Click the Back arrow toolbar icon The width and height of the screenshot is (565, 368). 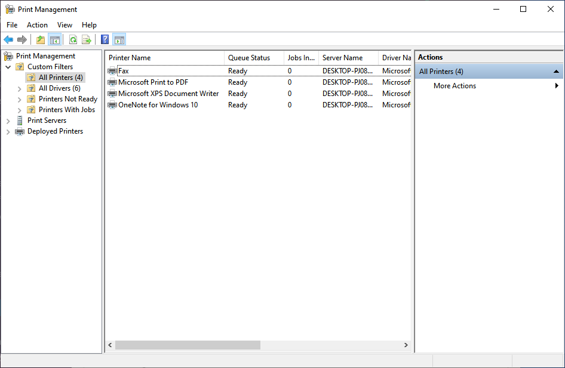8,39
